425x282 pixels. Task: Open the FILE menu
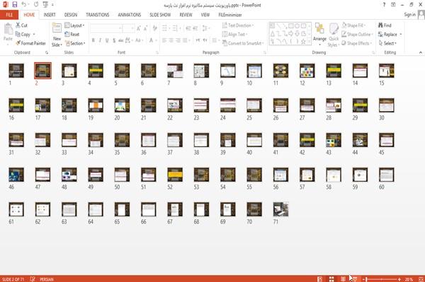point(9,15)
